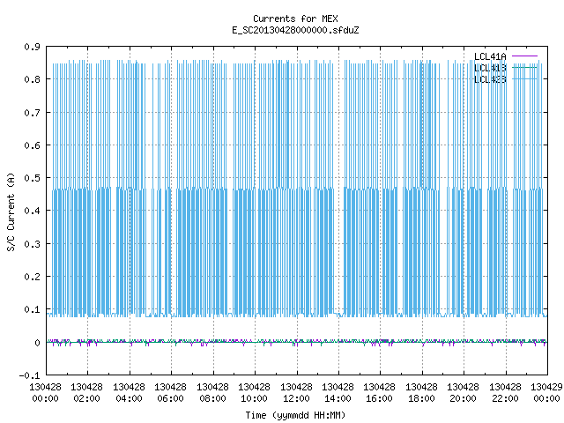Click the green LCL41B legend line sample
Viewport: 564px width, 423px height.
point(524,67)
